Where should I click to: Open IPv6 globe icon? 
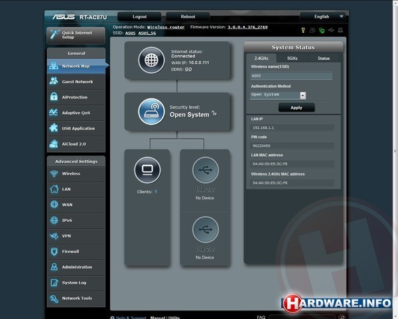54,220
